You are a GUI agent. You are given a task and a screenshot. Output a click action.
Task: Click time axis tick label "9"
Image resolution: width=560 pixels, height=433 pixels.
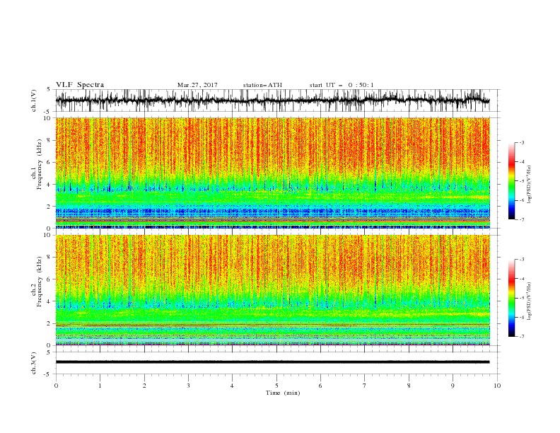point(453,386)
